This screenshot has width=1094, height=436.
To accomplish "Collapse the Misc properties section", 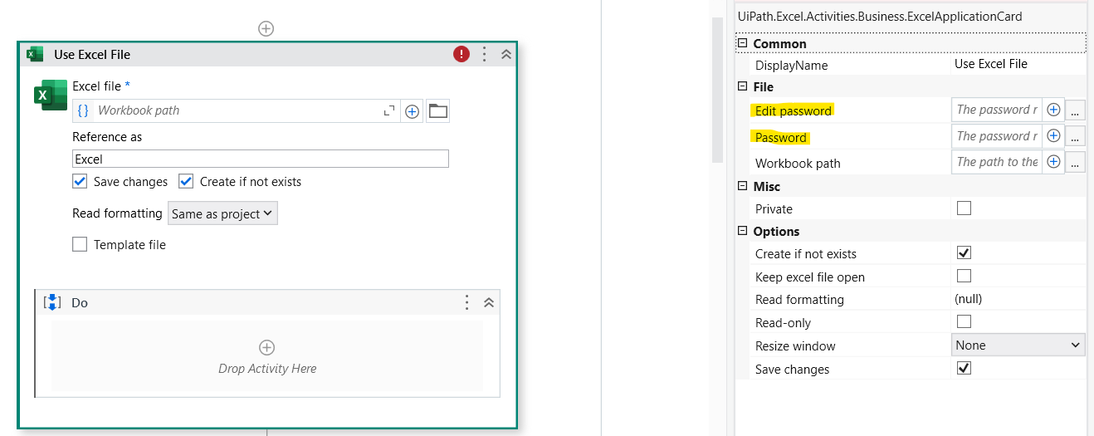I will tap(743, 186).
